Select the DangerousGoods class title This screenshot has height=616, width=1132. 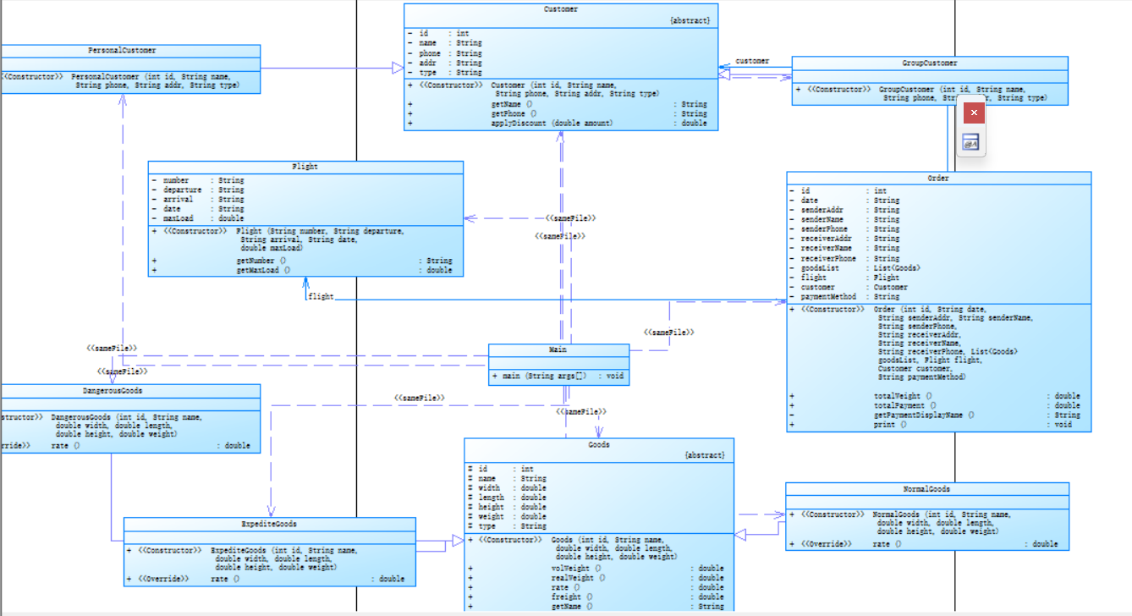tap(112, 391)
